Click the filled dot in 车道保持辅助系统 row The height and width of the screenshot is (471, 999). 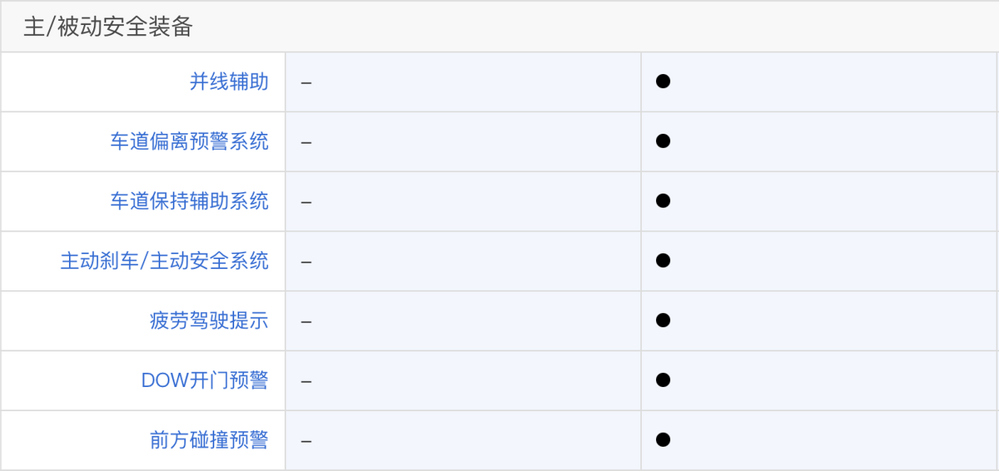click(663, 201)
